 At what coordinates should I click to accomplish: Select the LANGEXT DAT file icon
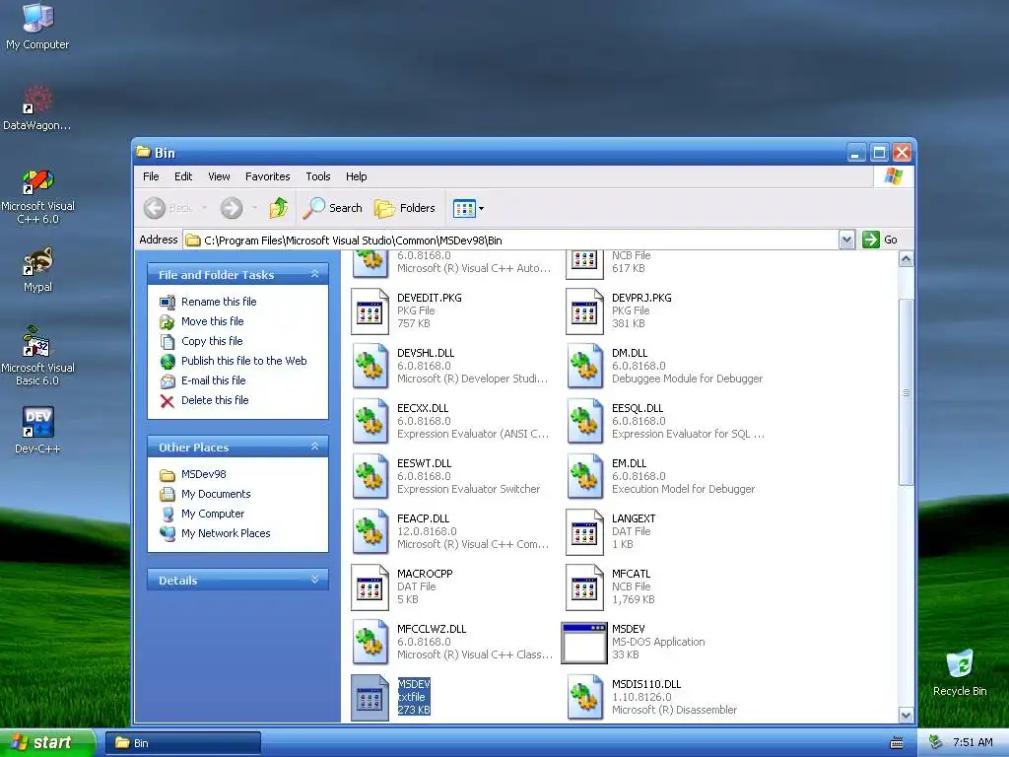pyautogui.click(x=584, y=531)
